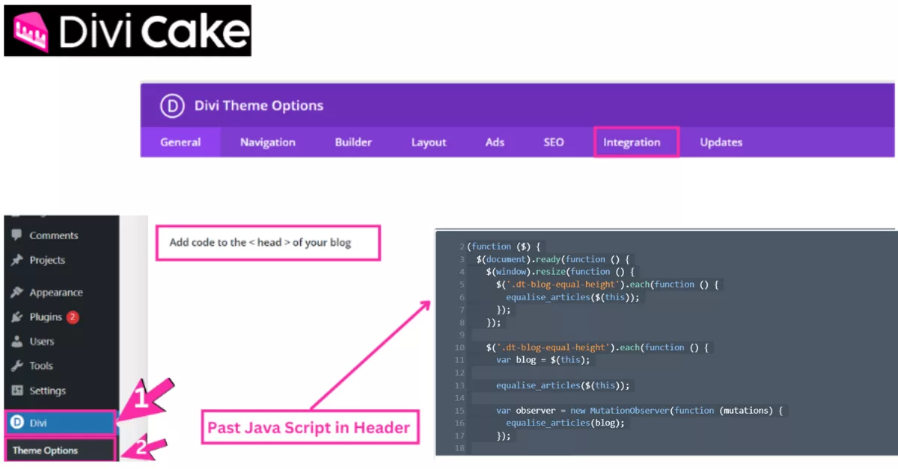Click code line '$(document).ready(function () {'
898x469 pixels.
coord(554,258)
